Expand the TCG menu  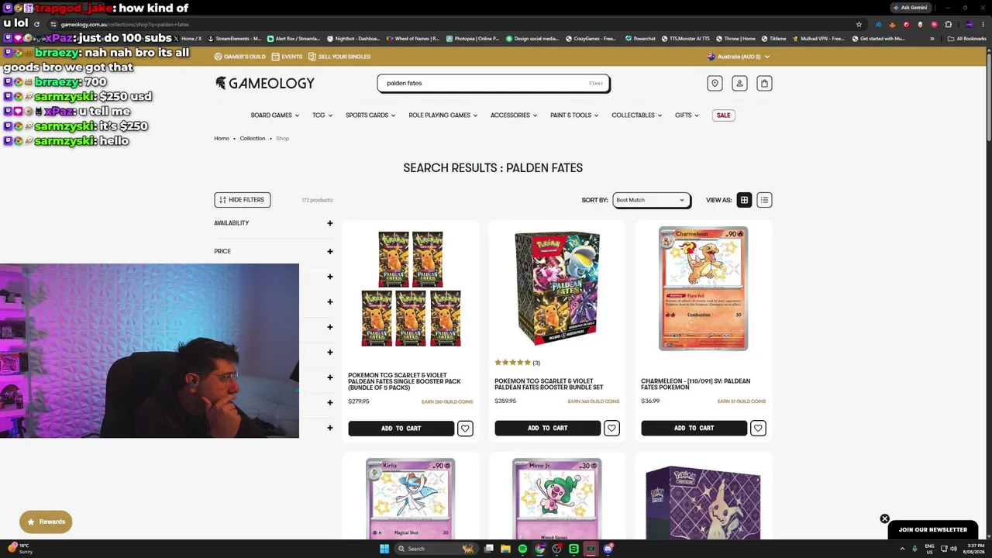[322, 115]
